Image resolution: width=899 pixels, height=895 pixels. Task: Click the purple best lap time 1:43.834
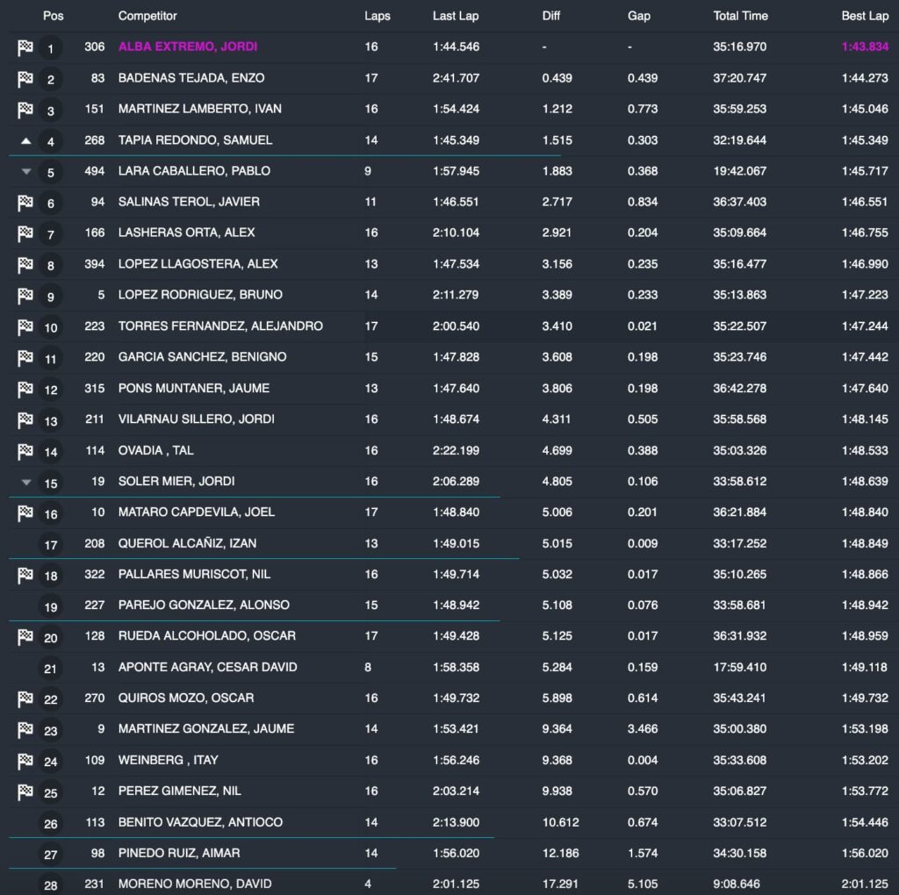pyautogui.click(x=865, y=47)
